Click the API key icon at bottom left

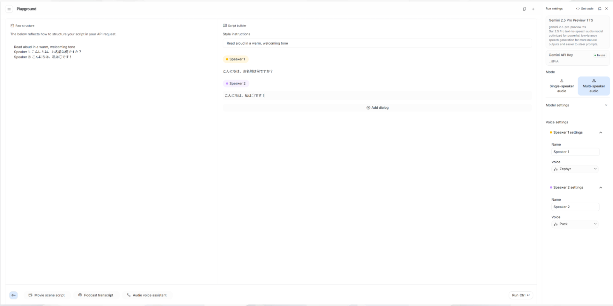coord(13,295)
